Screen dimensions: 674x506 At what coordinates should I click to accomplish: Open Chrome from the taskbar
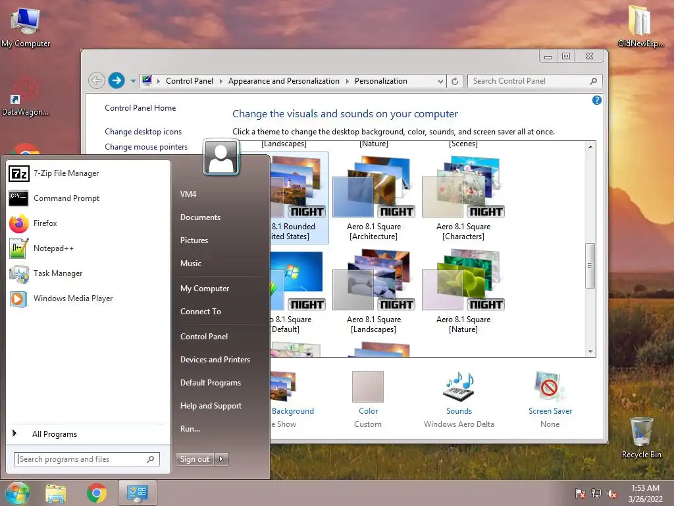pos(97,493)
